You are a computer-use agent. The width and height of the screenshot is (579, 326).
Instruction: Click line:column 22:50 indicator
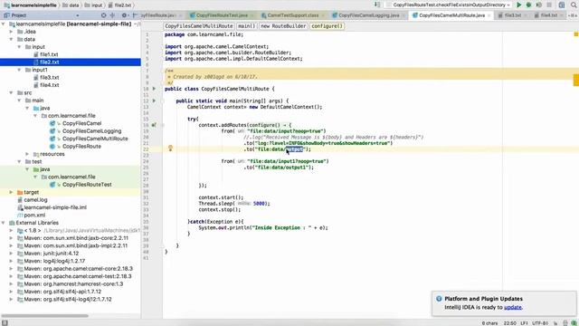click(x=510, y=323)
